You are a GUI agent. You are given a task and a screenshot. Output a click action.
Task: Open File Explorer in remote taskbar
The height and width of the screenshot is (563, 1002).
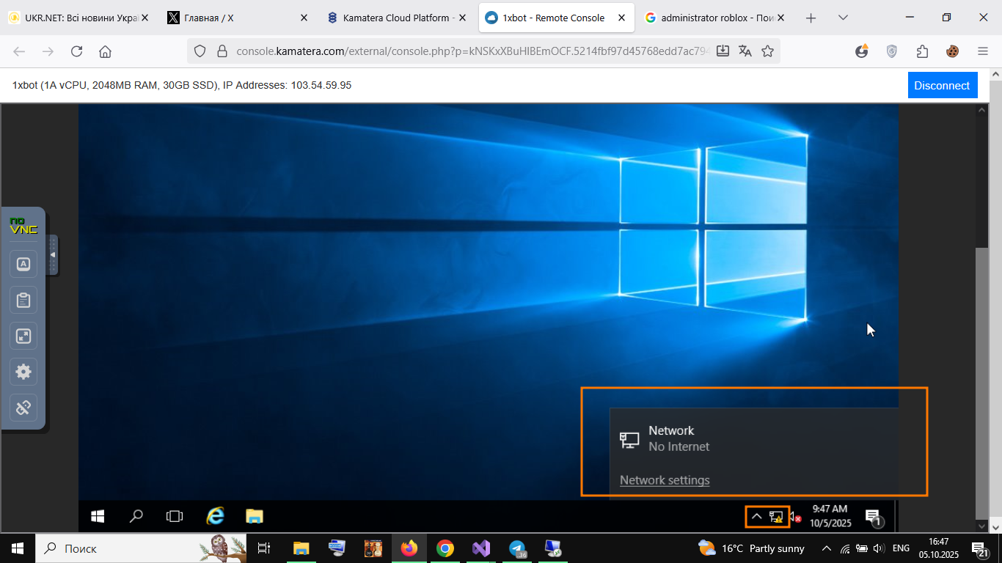tap(254, 516)
